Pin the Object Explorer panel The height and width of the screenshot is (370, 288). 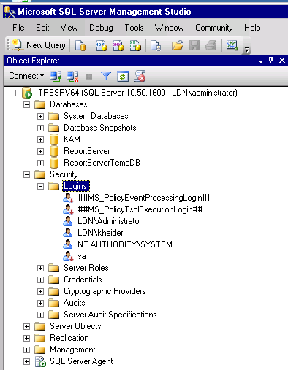point(270,60)
